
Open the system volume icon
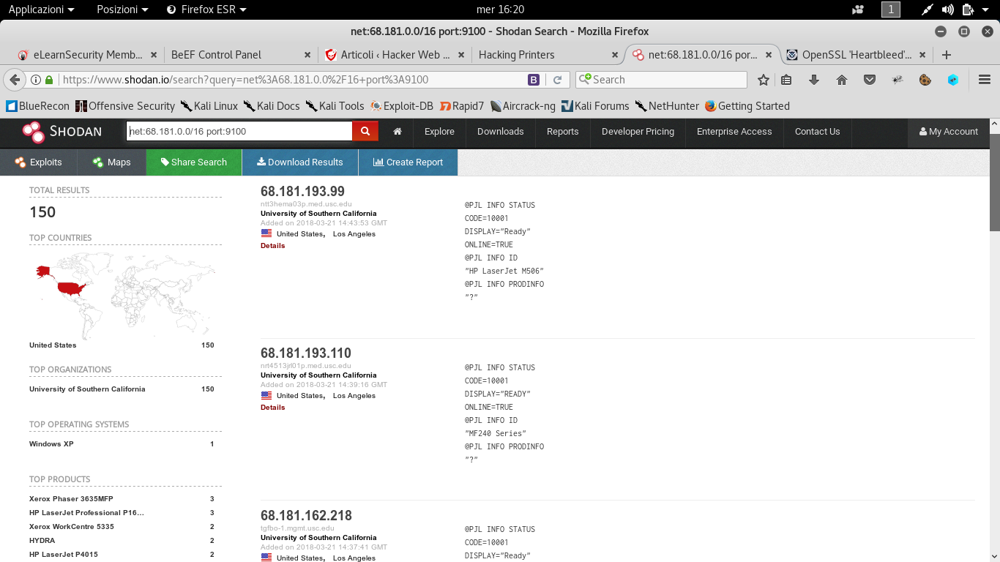pyautogui.click(x=948, y=10)
